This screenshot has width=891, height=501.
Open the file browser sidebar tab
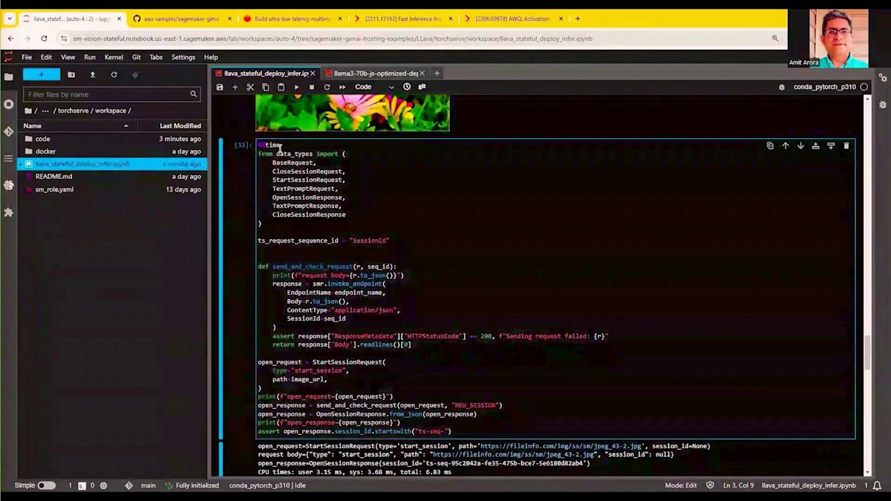coord(9,76)
